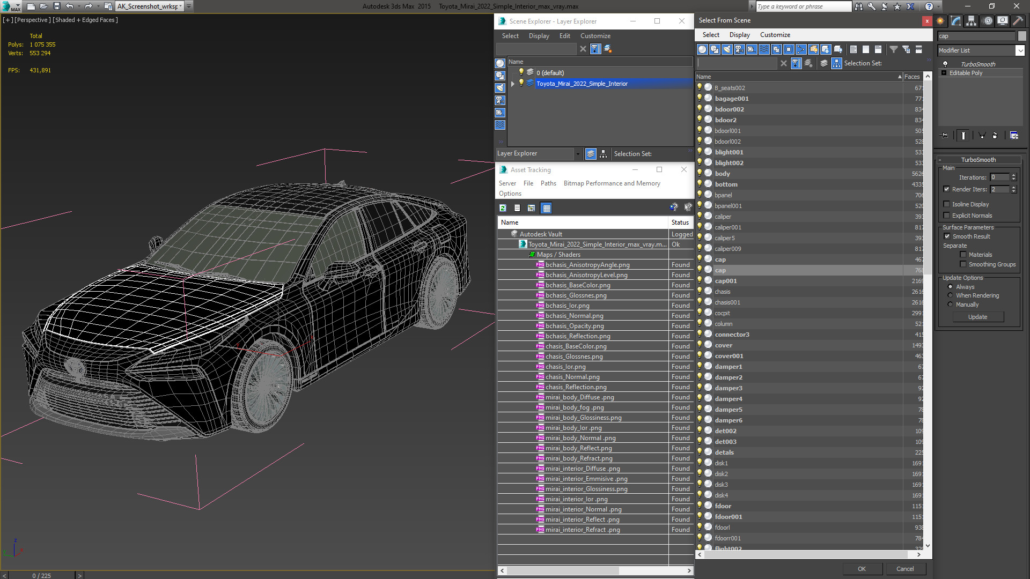
Task: Switch Asset Tracking to table view
Action: 546,208
